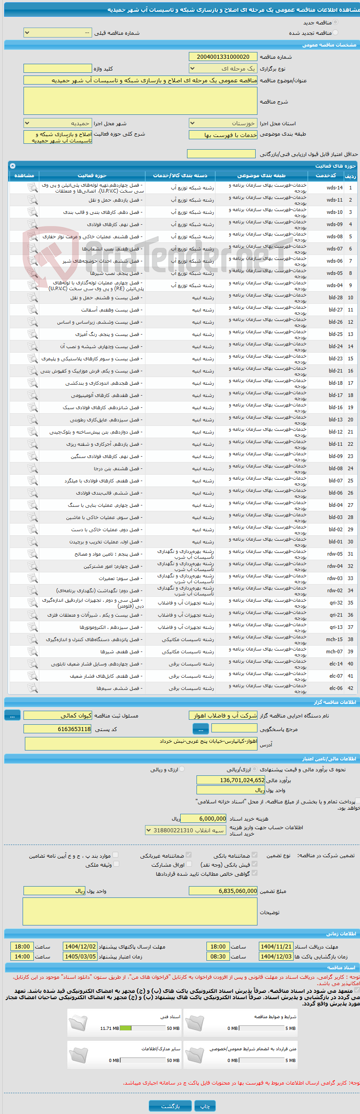The width and height of the screenshot is (360, 1114).
Task: Toggle the وثیقه ملکی checkbox
Action: tap(116, 864)
